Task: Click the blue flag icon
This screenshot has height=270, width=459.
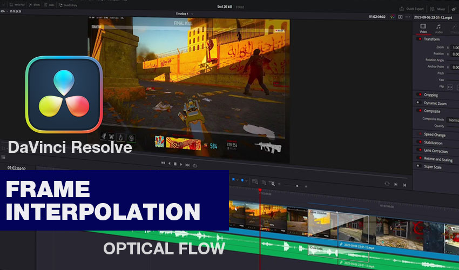Action: point(233,179)
